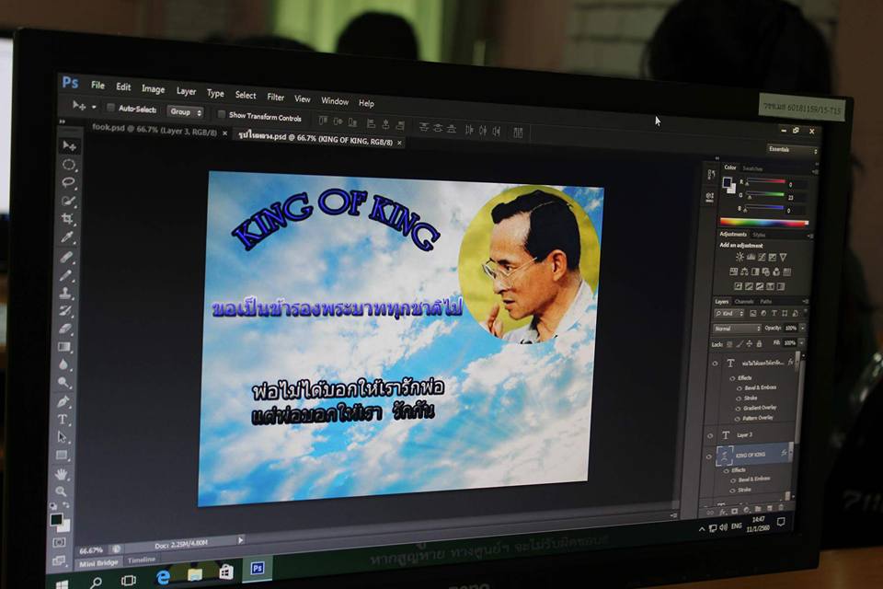
Task: Select the Zoom tool in the toolbox
Action: coord(63,491)
